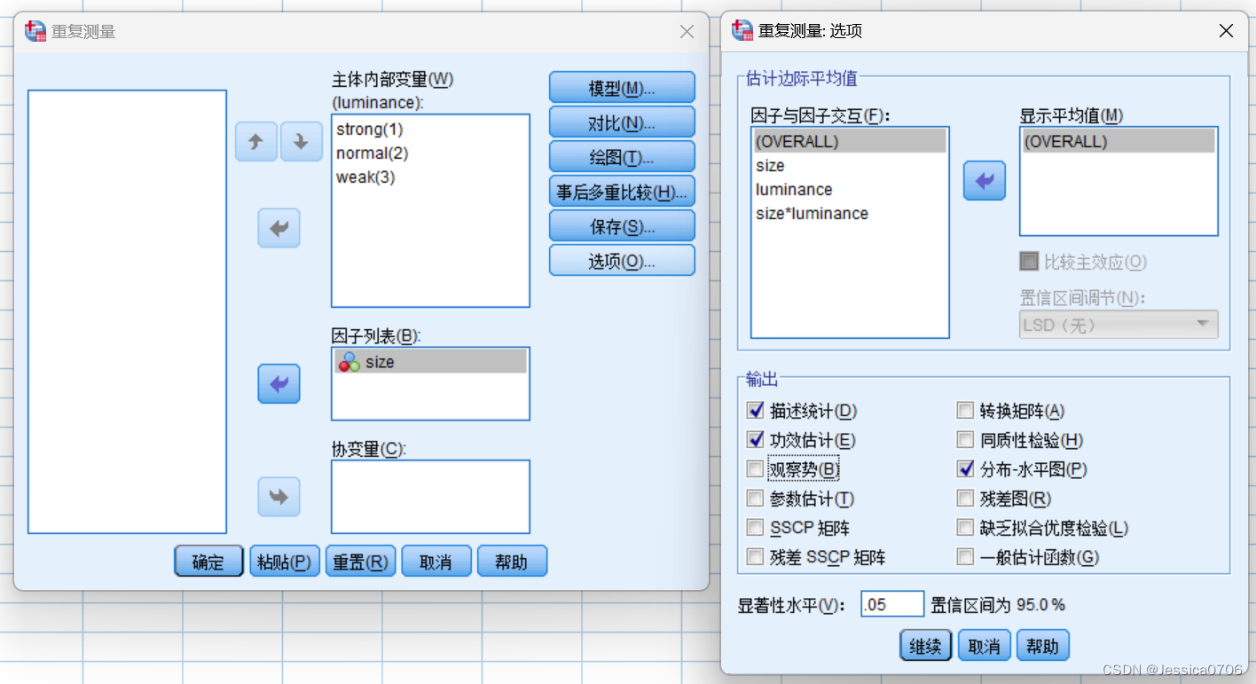Toggle the 描述统计(D) checkbox

pos(756,411)
